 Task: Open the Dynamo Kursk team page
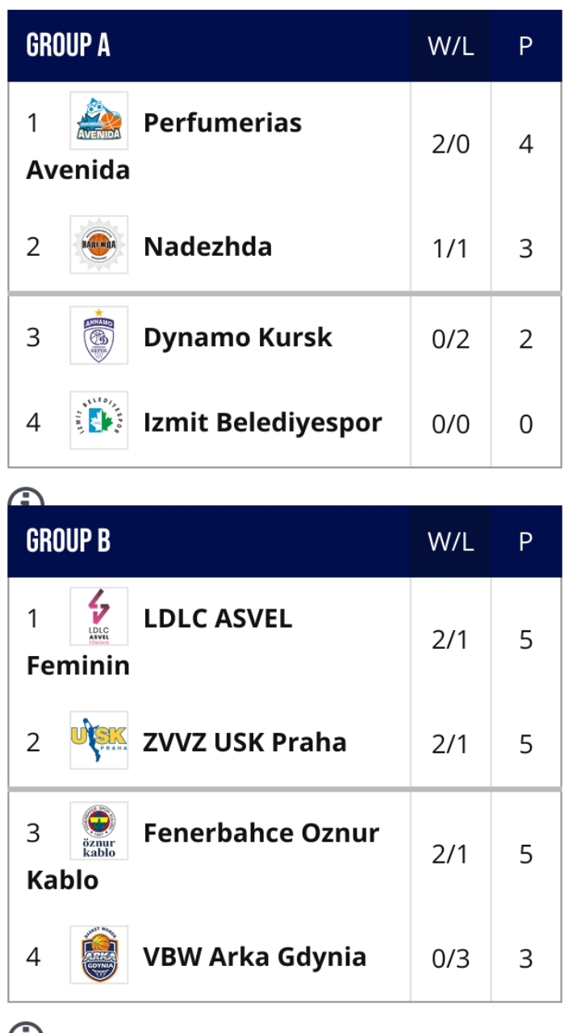click(x=237, y=337)
